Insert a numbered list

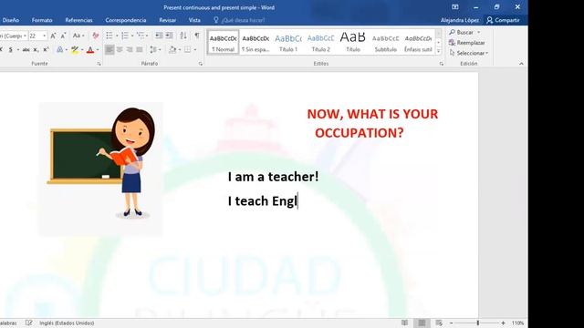(x=125, y=36)
